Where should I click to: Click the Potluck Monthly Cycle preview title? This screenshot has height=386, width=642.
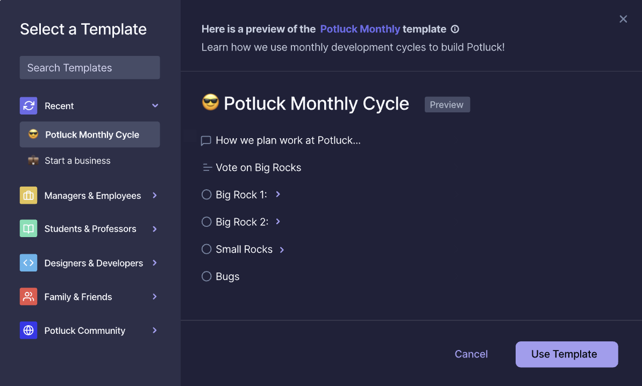[316, 104]
